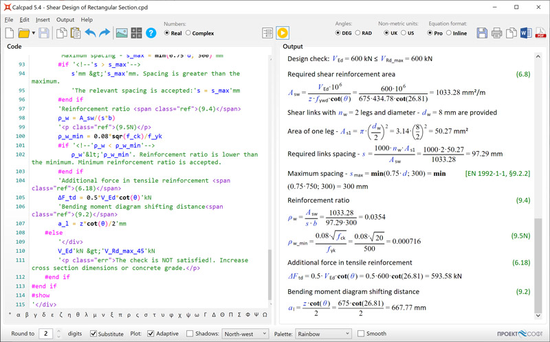This screenshot has width=550, height=342.
Task: Insert image using picture icon
Action: click(122, 33)
